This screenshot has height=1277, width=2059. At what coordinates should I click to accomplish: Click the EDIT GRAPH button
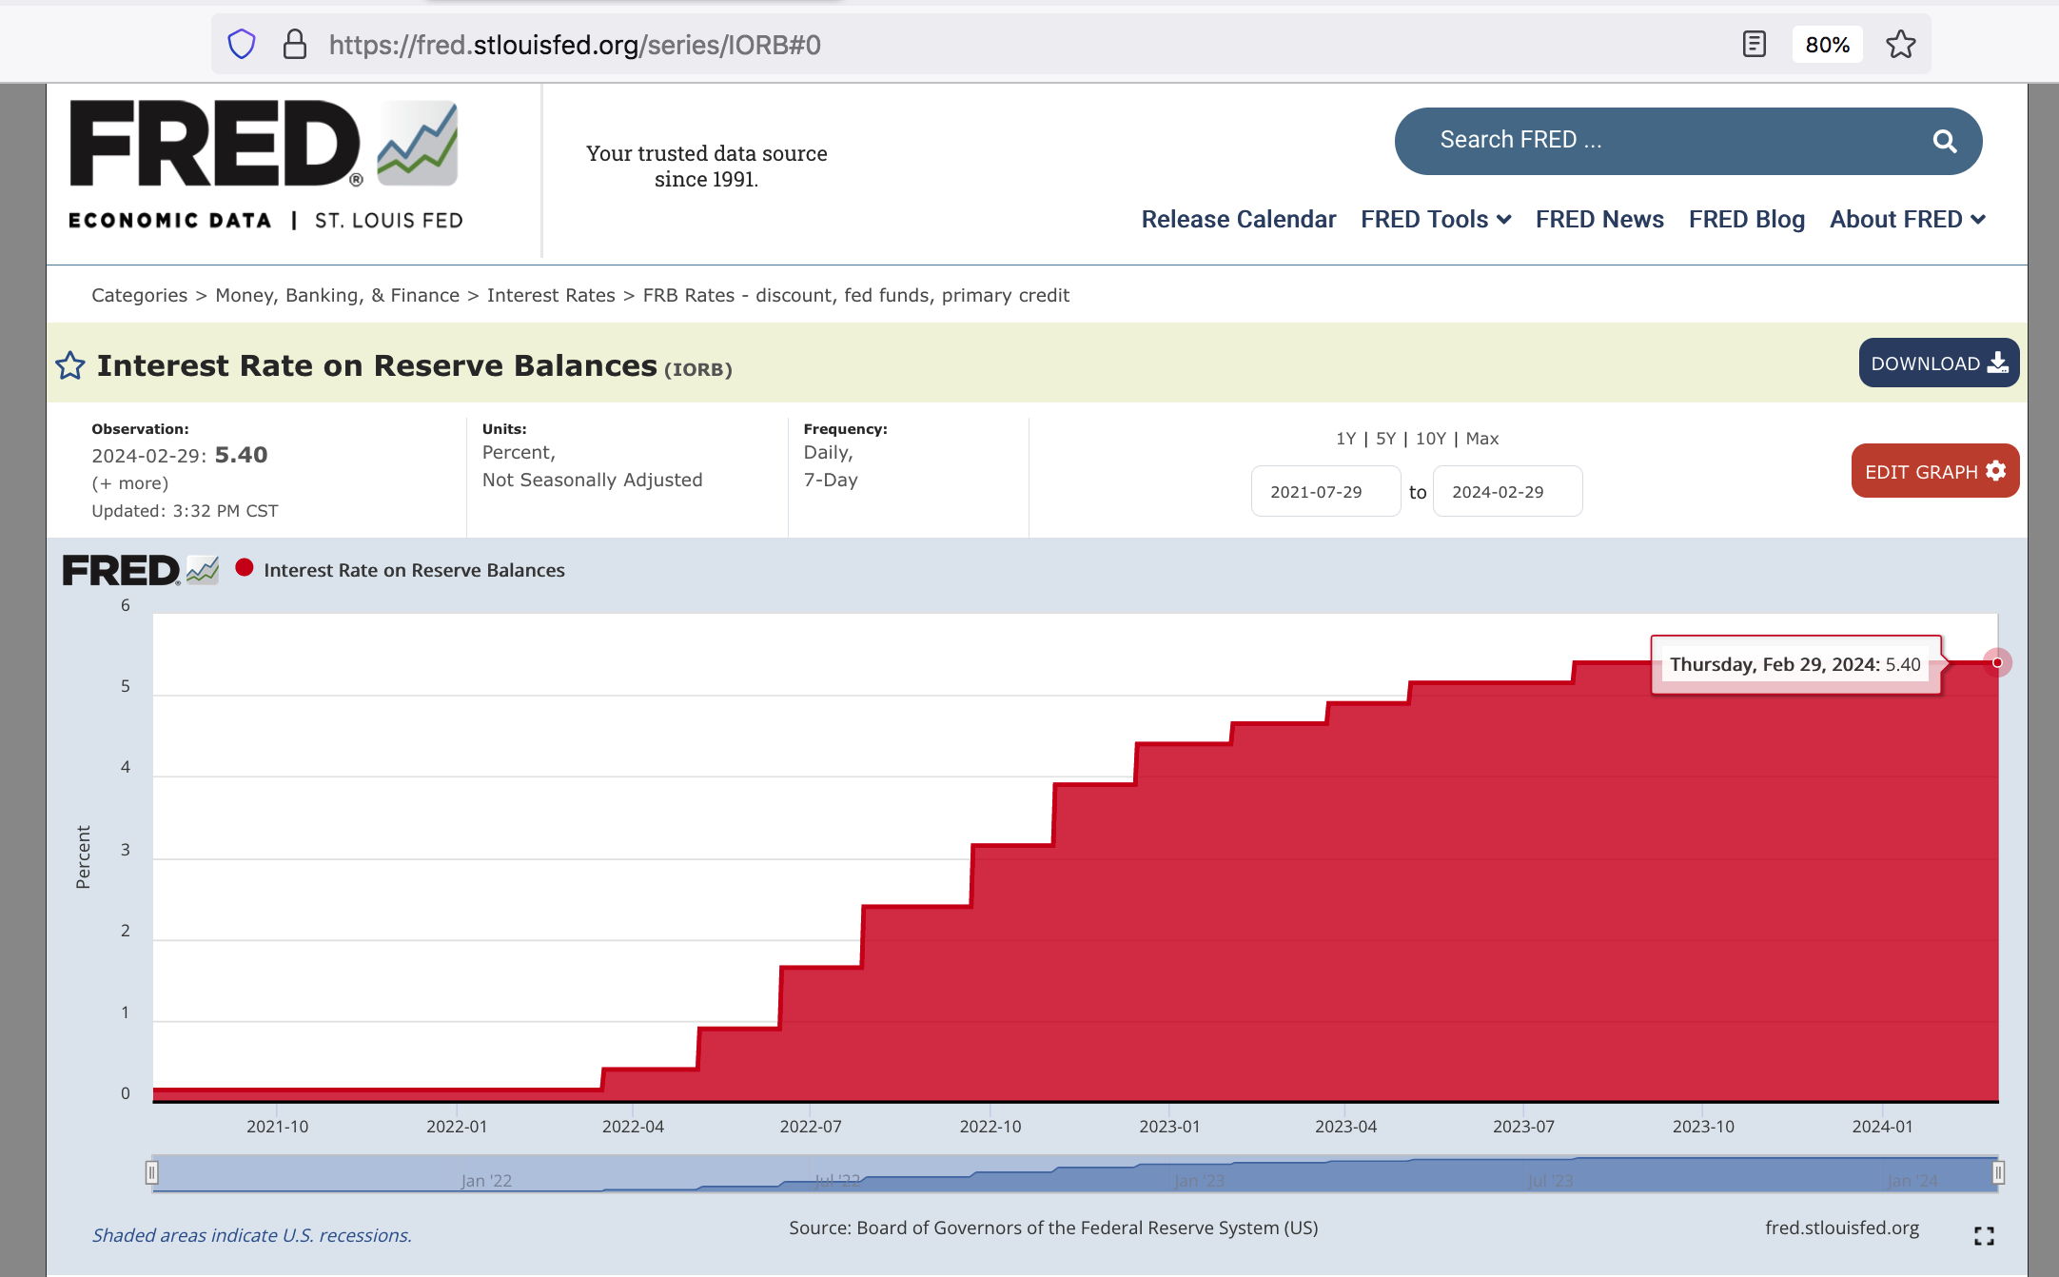(x=1934, y=472)
